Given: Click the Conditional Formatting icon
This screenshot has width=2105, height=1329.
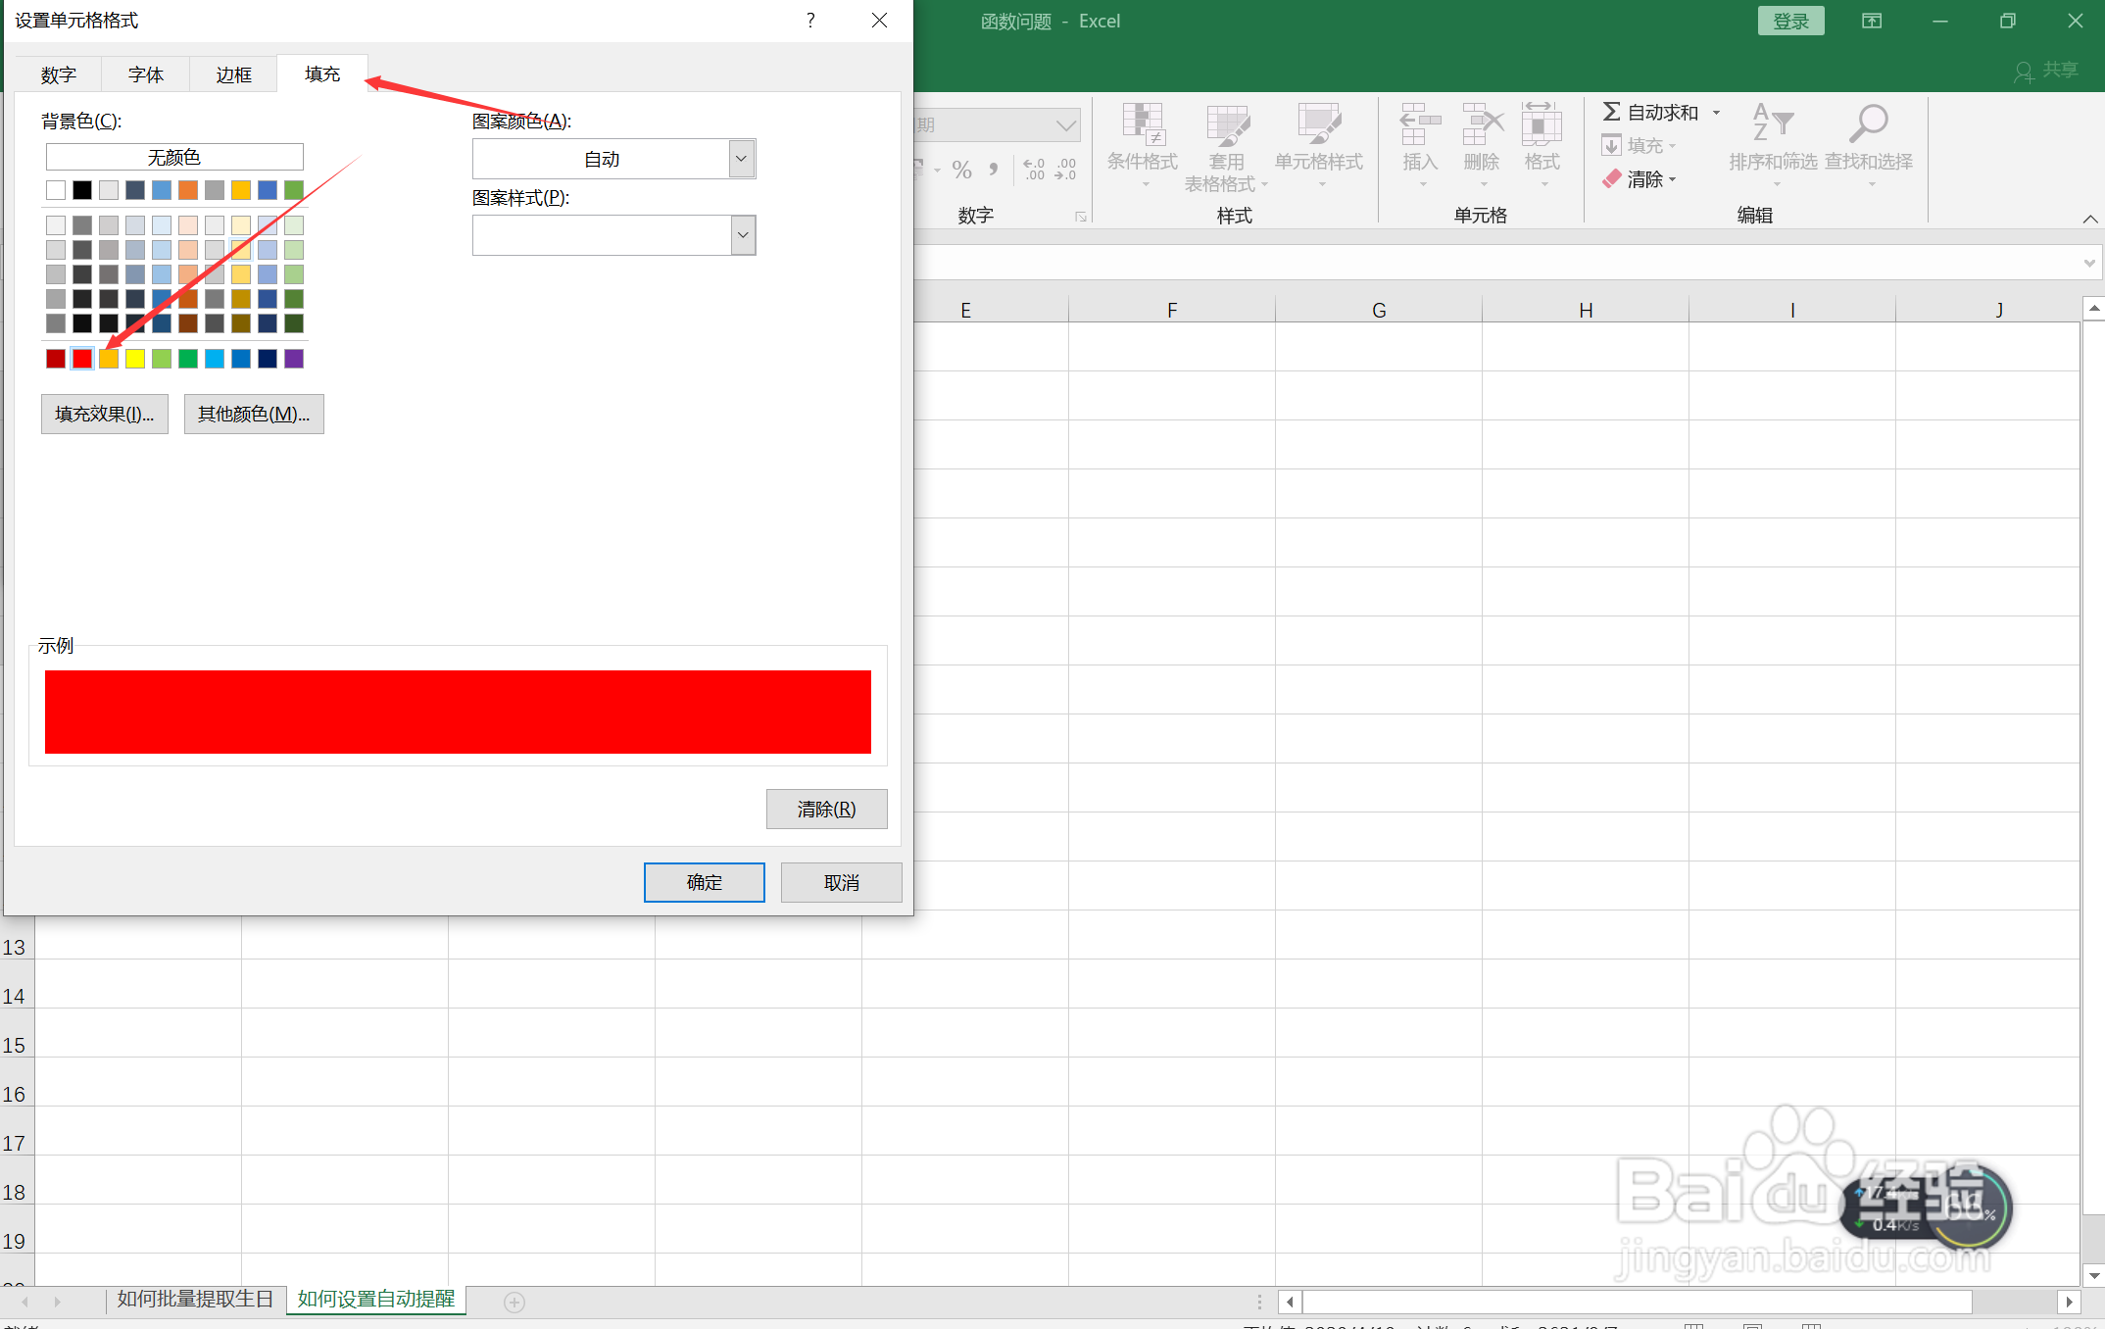Looking at the screenshot, I should 1142,125.
